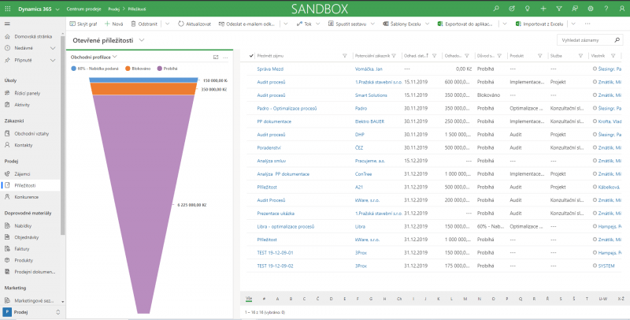Open the help question mark icon
Image resolution: width=630 pixels, height=320 pixels.
606,9
